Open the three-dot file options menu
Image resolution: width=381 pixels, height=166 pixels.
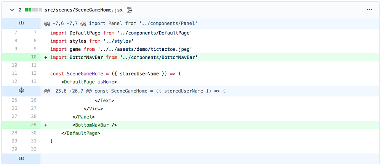click(x=369, y=10)
